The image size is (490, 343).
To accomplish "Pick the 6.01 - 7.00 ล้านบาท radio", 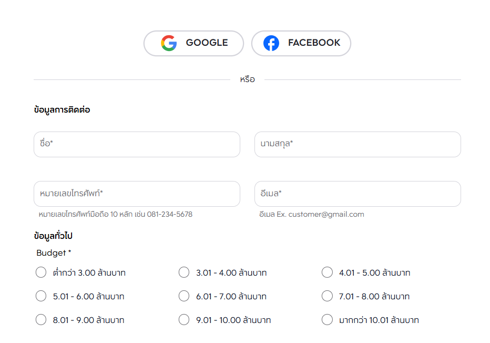I will click(x=184, y=296).
